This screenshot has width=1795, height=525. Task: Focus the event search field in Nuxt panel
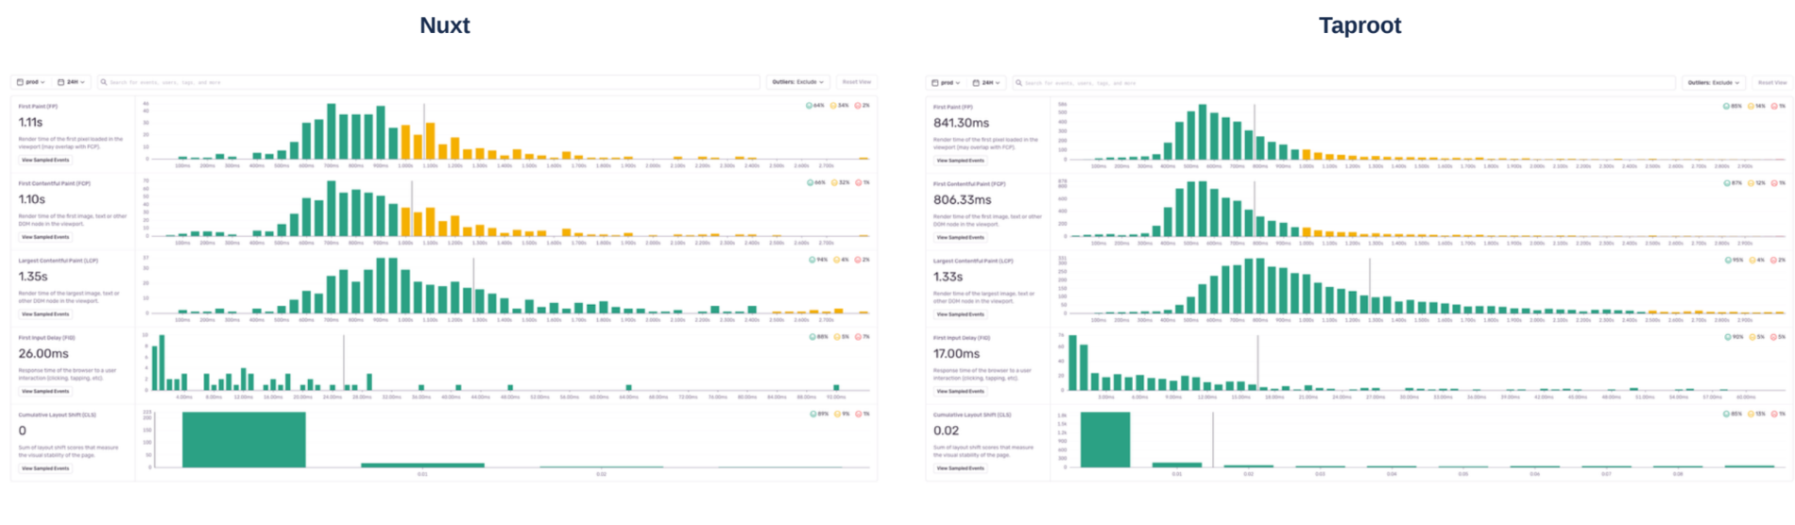[x=429, y=82]
